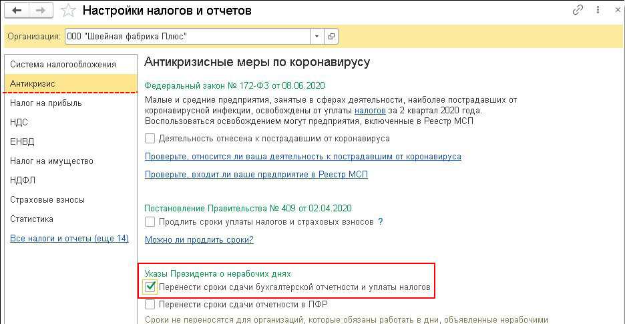Expand the Организация dropdown list
The width and height of the screenshot is (625, 324).
[316, 35]
